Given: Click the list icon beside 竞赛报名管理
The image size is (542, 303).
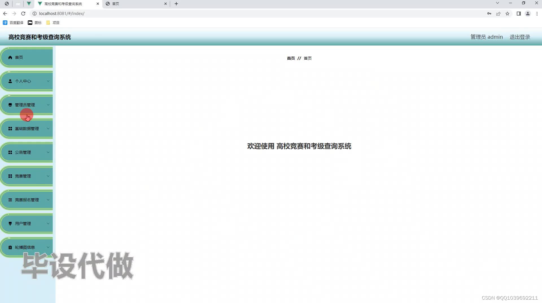Looking at the screenshot, I should 10,200.
